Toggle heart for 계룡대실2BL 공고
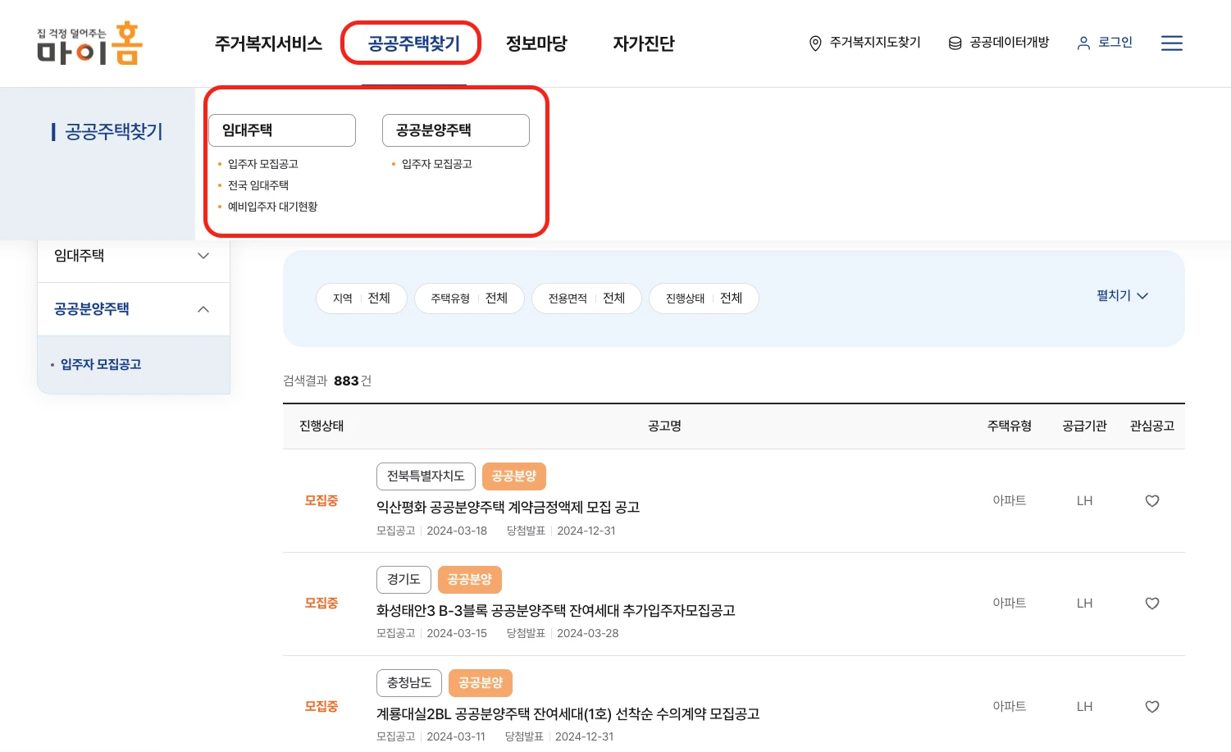Image resolution: width=1231 pixels, height=752 pixels. tap(1151, 707)
